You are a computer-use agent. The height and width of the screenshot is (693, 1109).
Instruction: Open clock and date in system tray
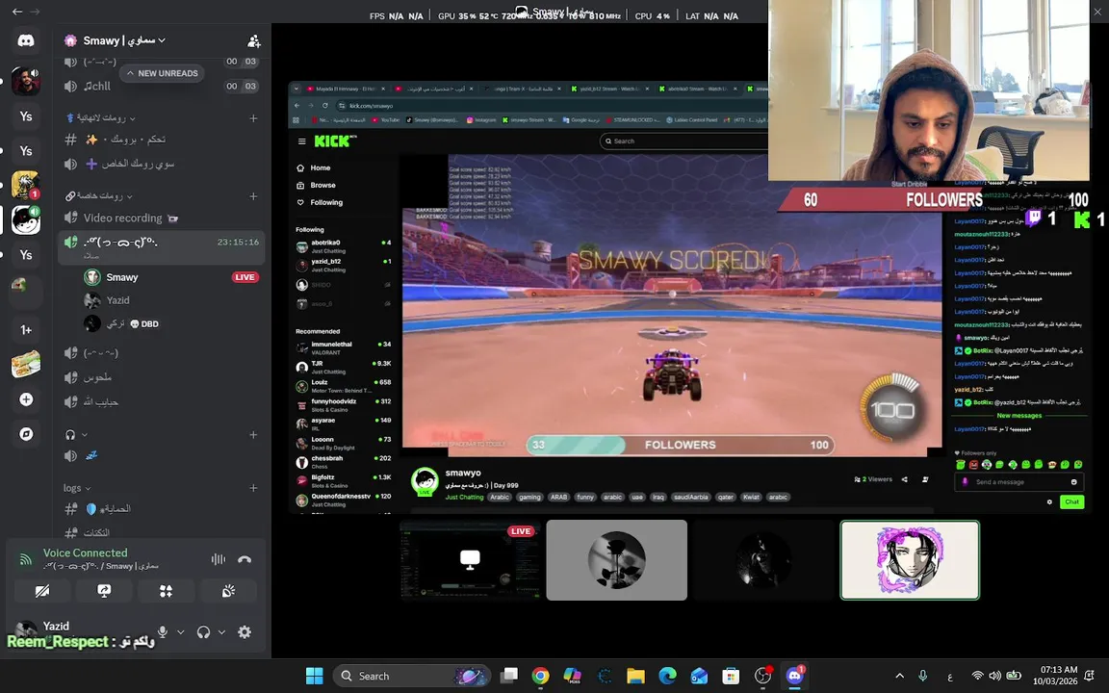(x=1059, y=676)
